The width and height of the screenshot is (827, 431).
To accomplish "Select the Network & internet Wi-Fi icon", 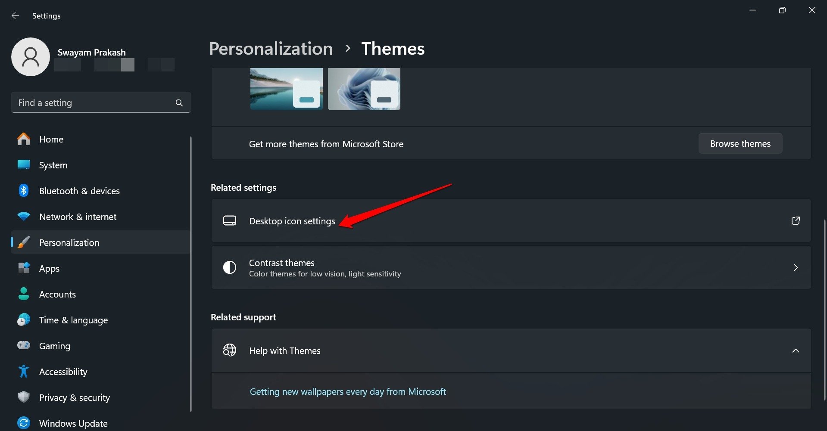I will (24, 217).
